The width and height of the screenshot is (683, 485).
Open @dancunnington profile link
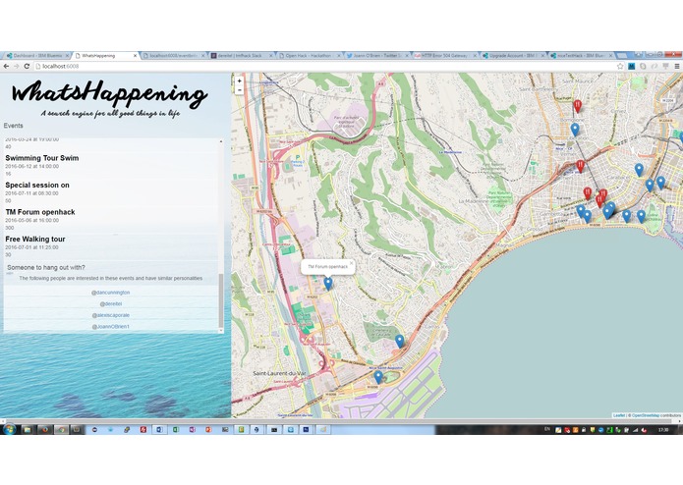[111, 293]
